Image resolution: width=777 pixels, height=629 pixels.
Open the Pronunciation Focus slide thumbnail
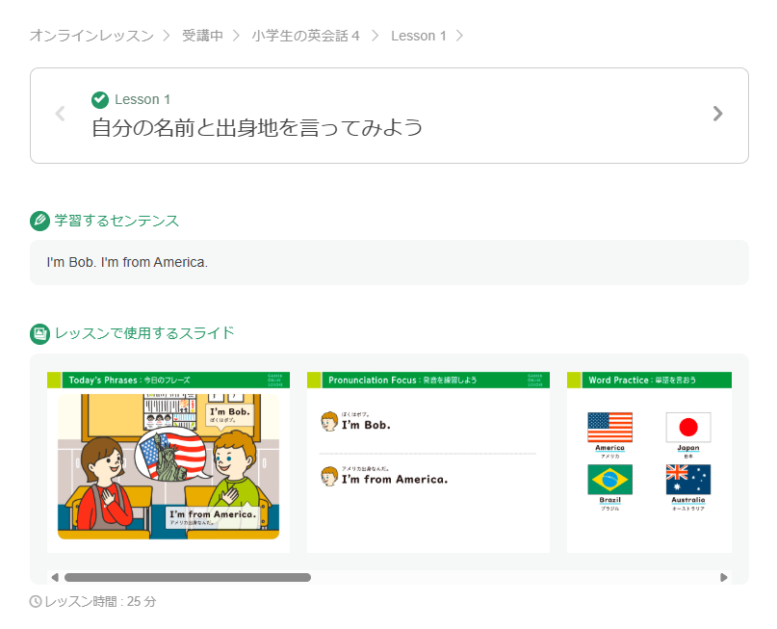tap(427, 462)
